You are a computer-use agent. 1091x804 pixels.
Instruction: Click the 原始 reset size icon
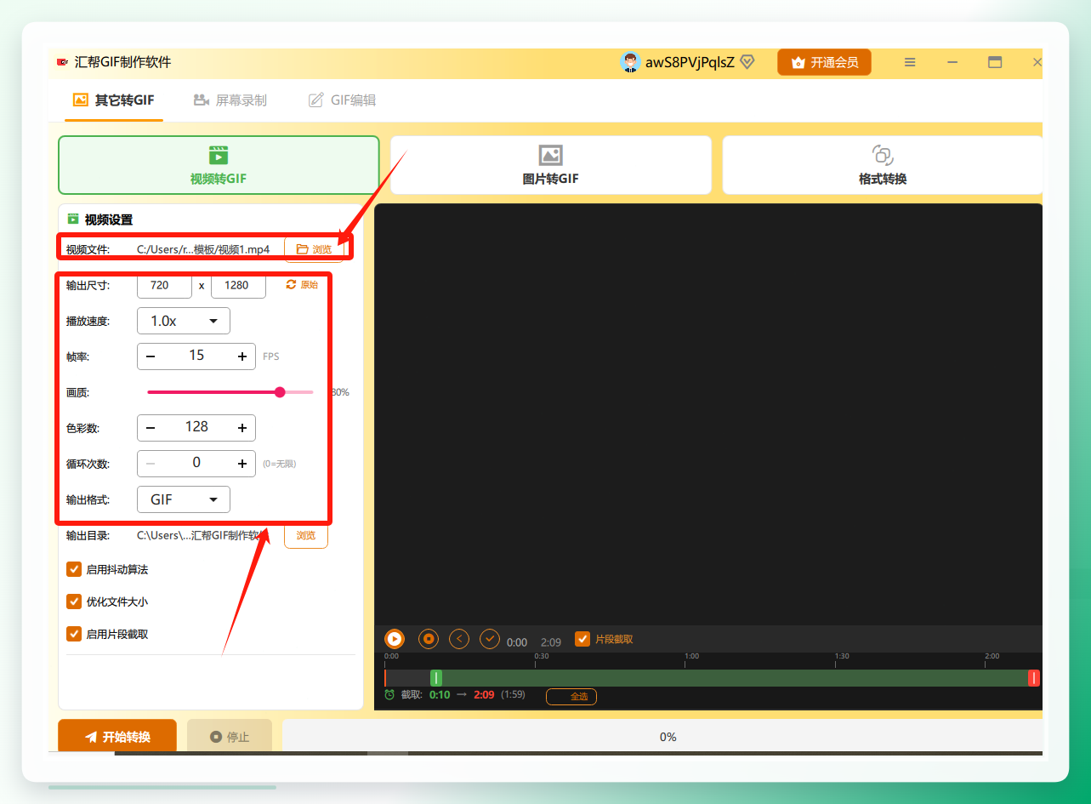(292, 284)
